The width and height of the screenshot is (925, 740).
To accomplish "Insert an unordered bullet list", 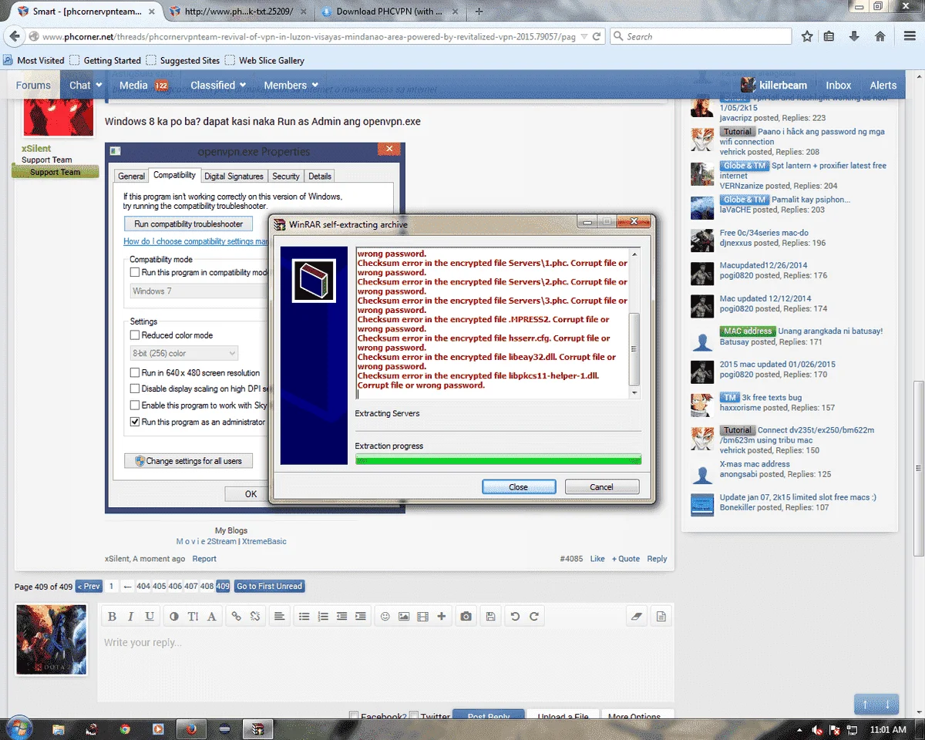I will pyautogui.click(x=304, y=617).
